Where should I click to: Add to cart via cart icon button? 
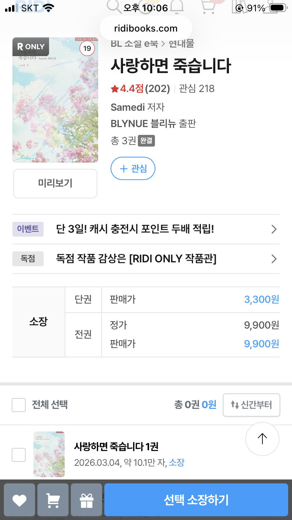point(53,500)
